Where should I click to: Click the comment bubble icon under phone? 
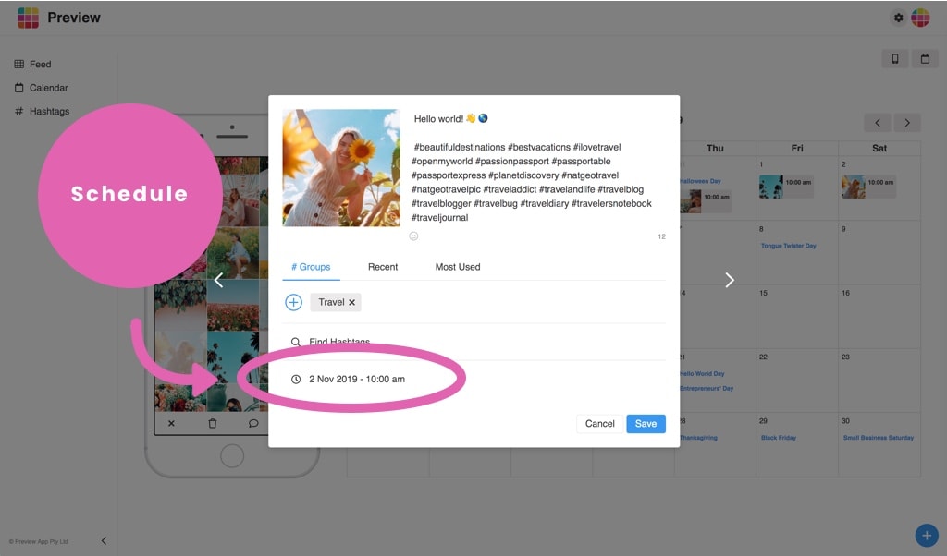click(x=253, y=423)
